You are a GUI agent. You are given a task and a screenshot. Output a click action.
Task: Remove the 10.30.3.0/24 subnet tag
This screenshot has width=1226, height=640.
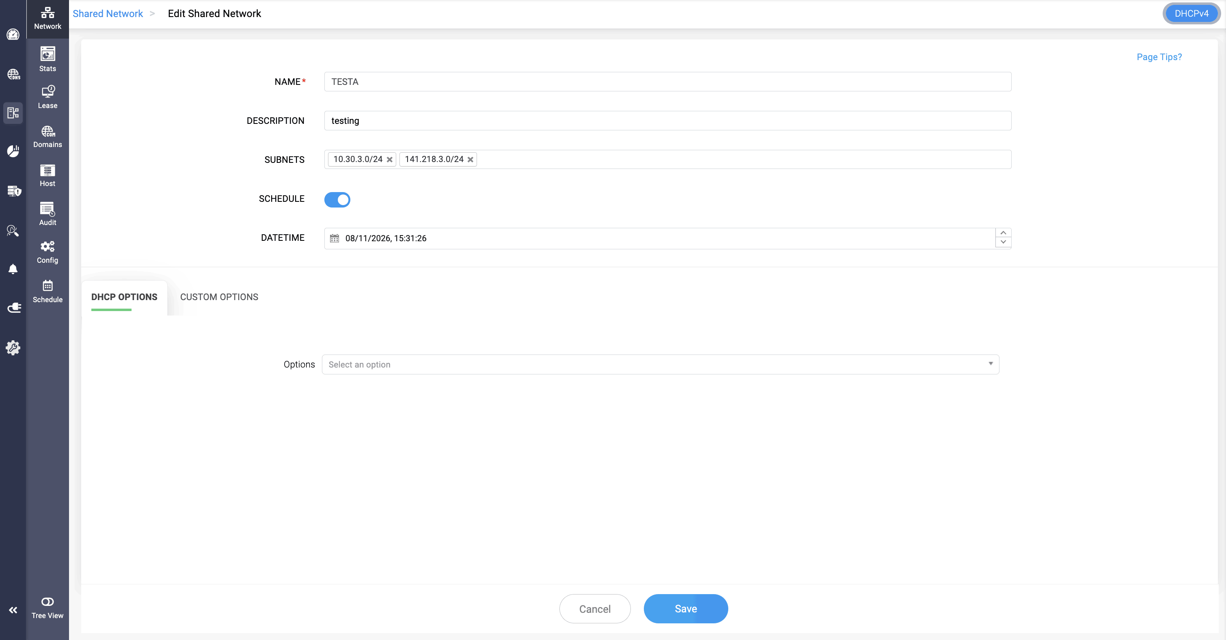(389, 160)
